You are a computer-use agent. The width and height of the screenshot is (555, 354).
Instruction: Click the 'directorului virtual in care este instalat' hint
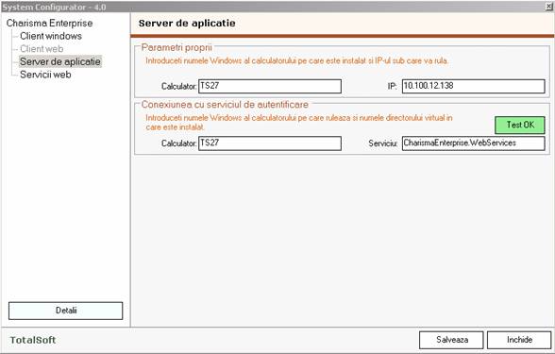pyautogui.click(x=299, y=123)
